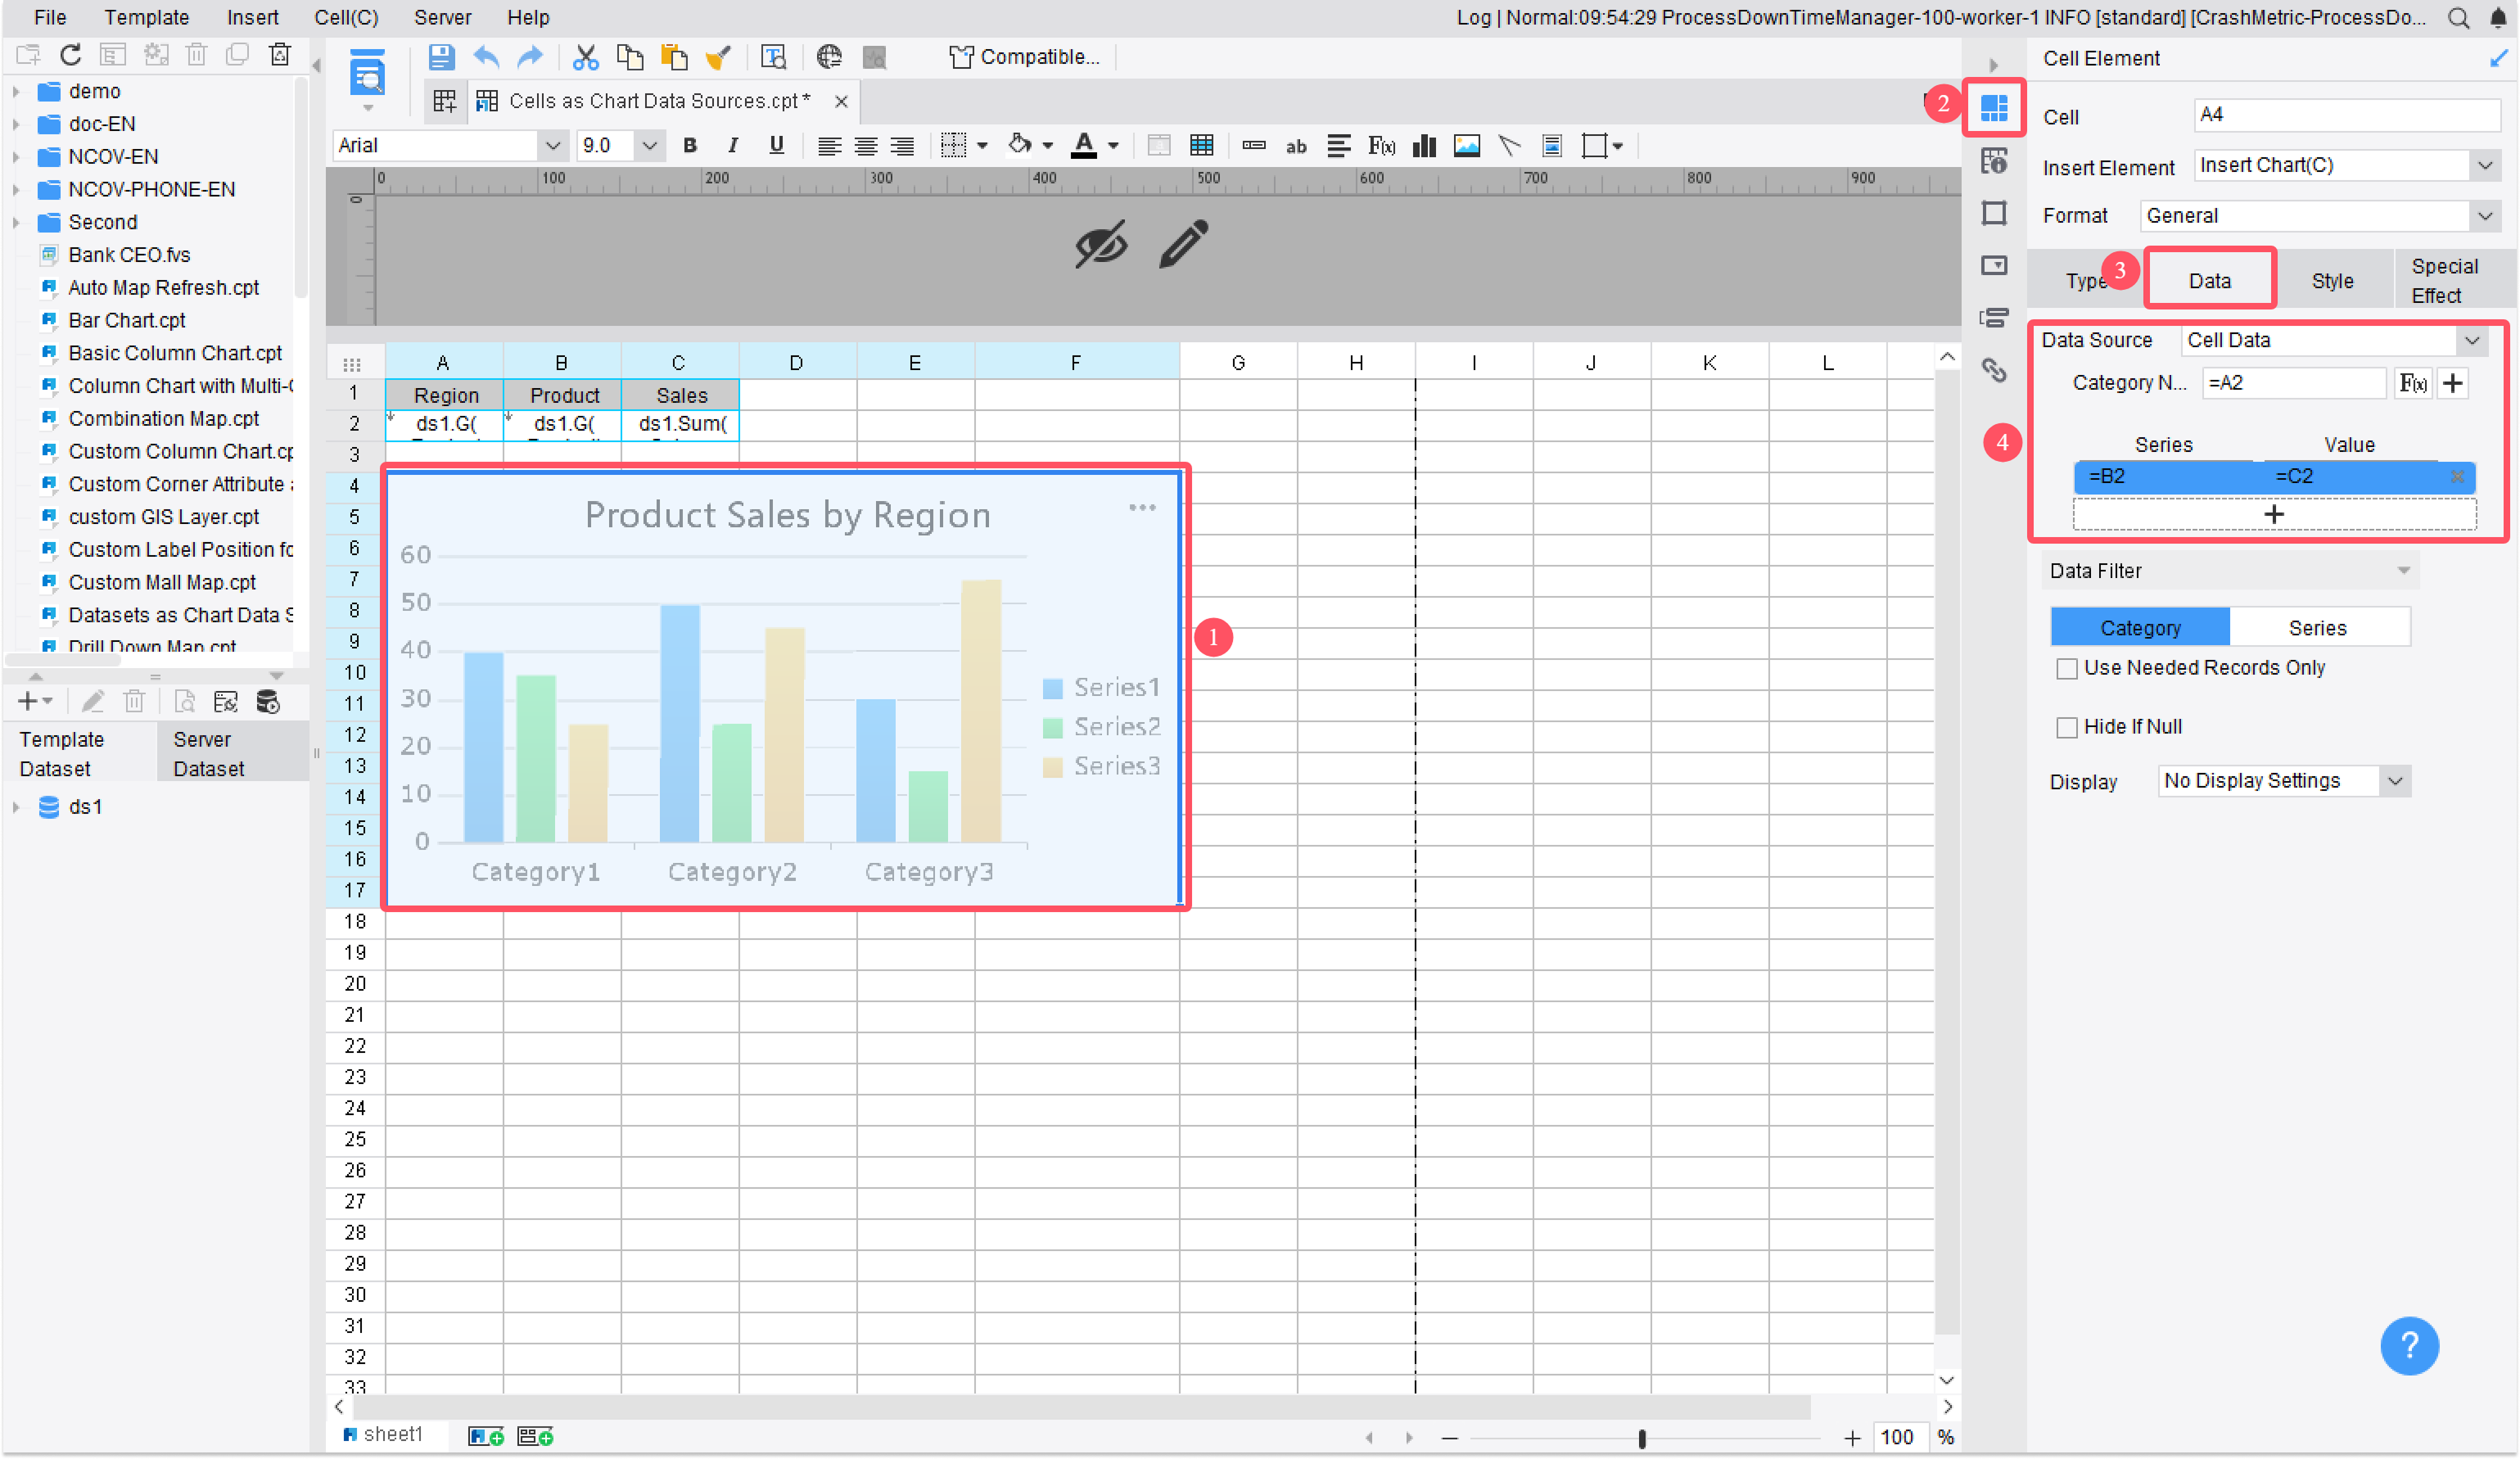Insert an image via toolbar icon

pyautogui.click(x=1467, y=146)
